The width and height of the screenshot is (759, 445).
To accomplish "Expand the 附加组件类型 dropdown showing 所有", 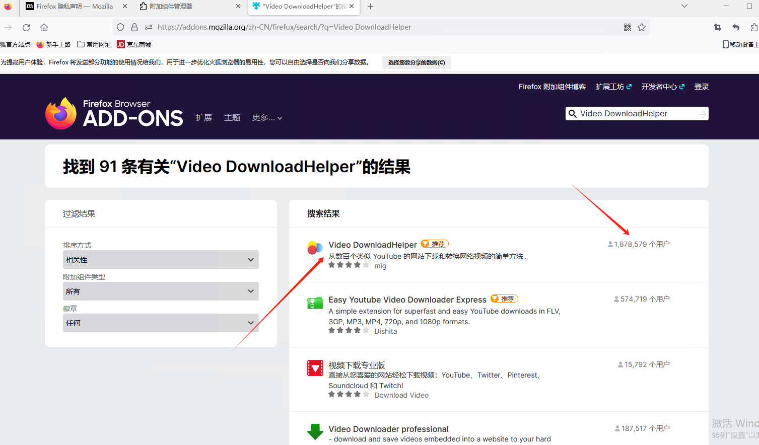I will 161,291.
